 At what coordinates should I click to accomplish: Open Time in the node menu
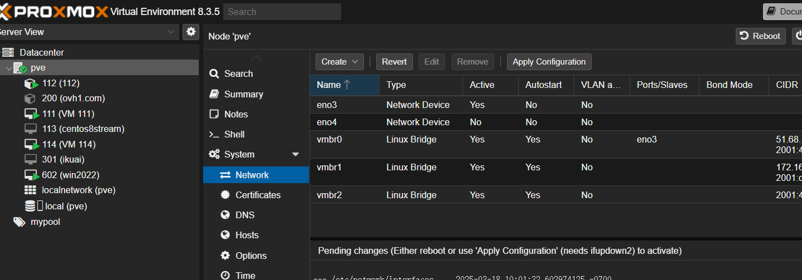(245, 275)
